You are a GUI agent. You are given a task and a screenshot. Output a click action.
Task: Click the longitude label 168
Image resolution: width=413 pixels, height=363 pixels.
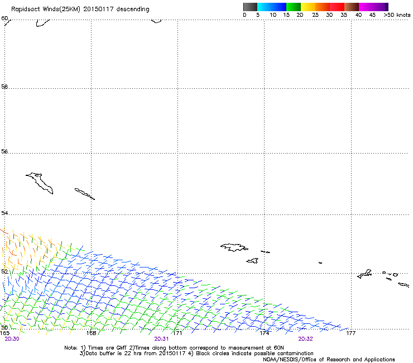click(x=91, y=333)
